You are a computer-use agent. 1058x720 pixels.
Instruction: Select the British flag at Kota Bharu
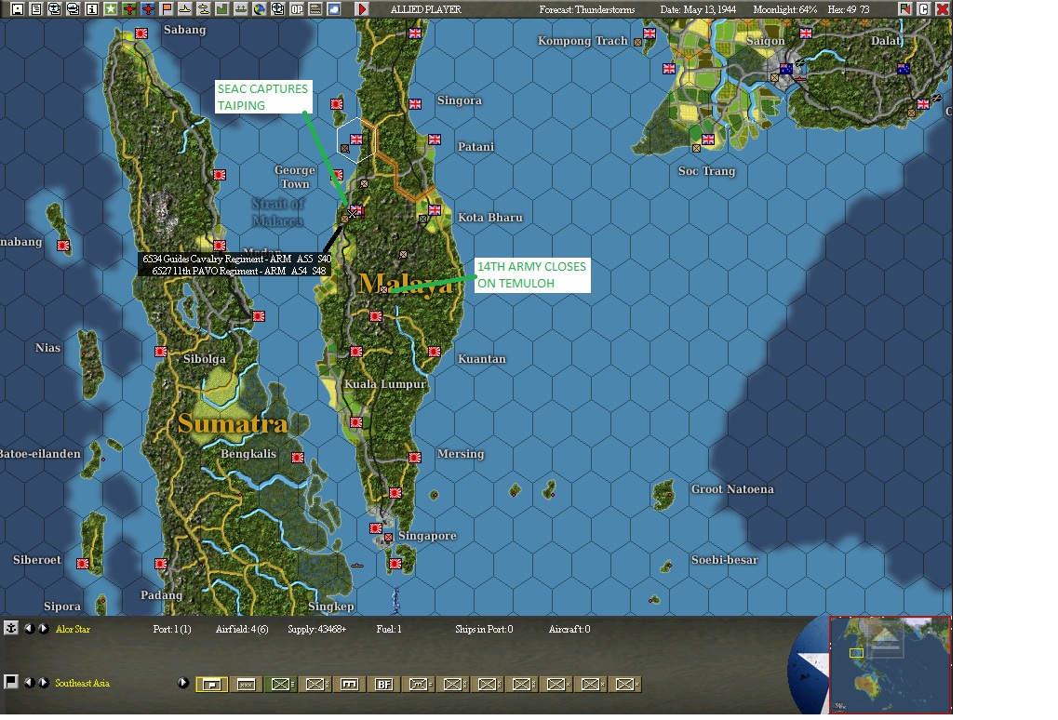[435, 210]
